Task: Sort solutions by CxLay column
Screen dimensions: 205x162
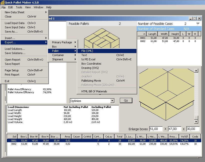Action: coord(109,136)
